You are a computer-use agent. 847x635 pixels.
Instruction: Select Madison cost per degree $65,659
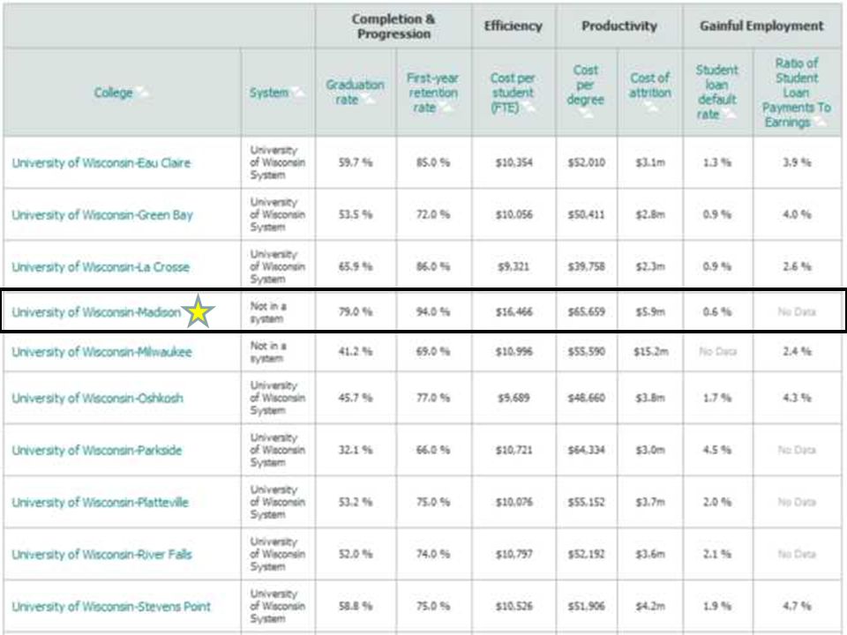586,311
